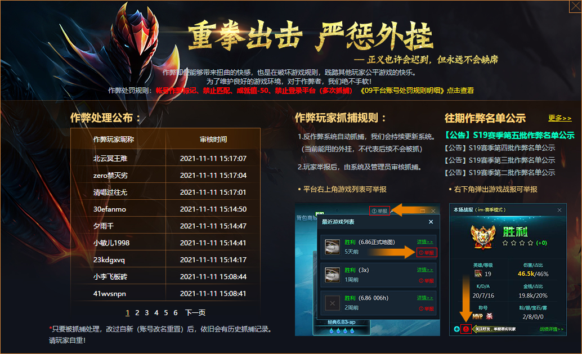Go to page 4 of cheater list
Screen dimensions: 582x354
(x=156, y=312)
